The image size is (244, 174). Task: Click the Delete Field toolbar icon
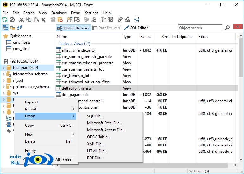pyautogui.click(x=111, y=20)
